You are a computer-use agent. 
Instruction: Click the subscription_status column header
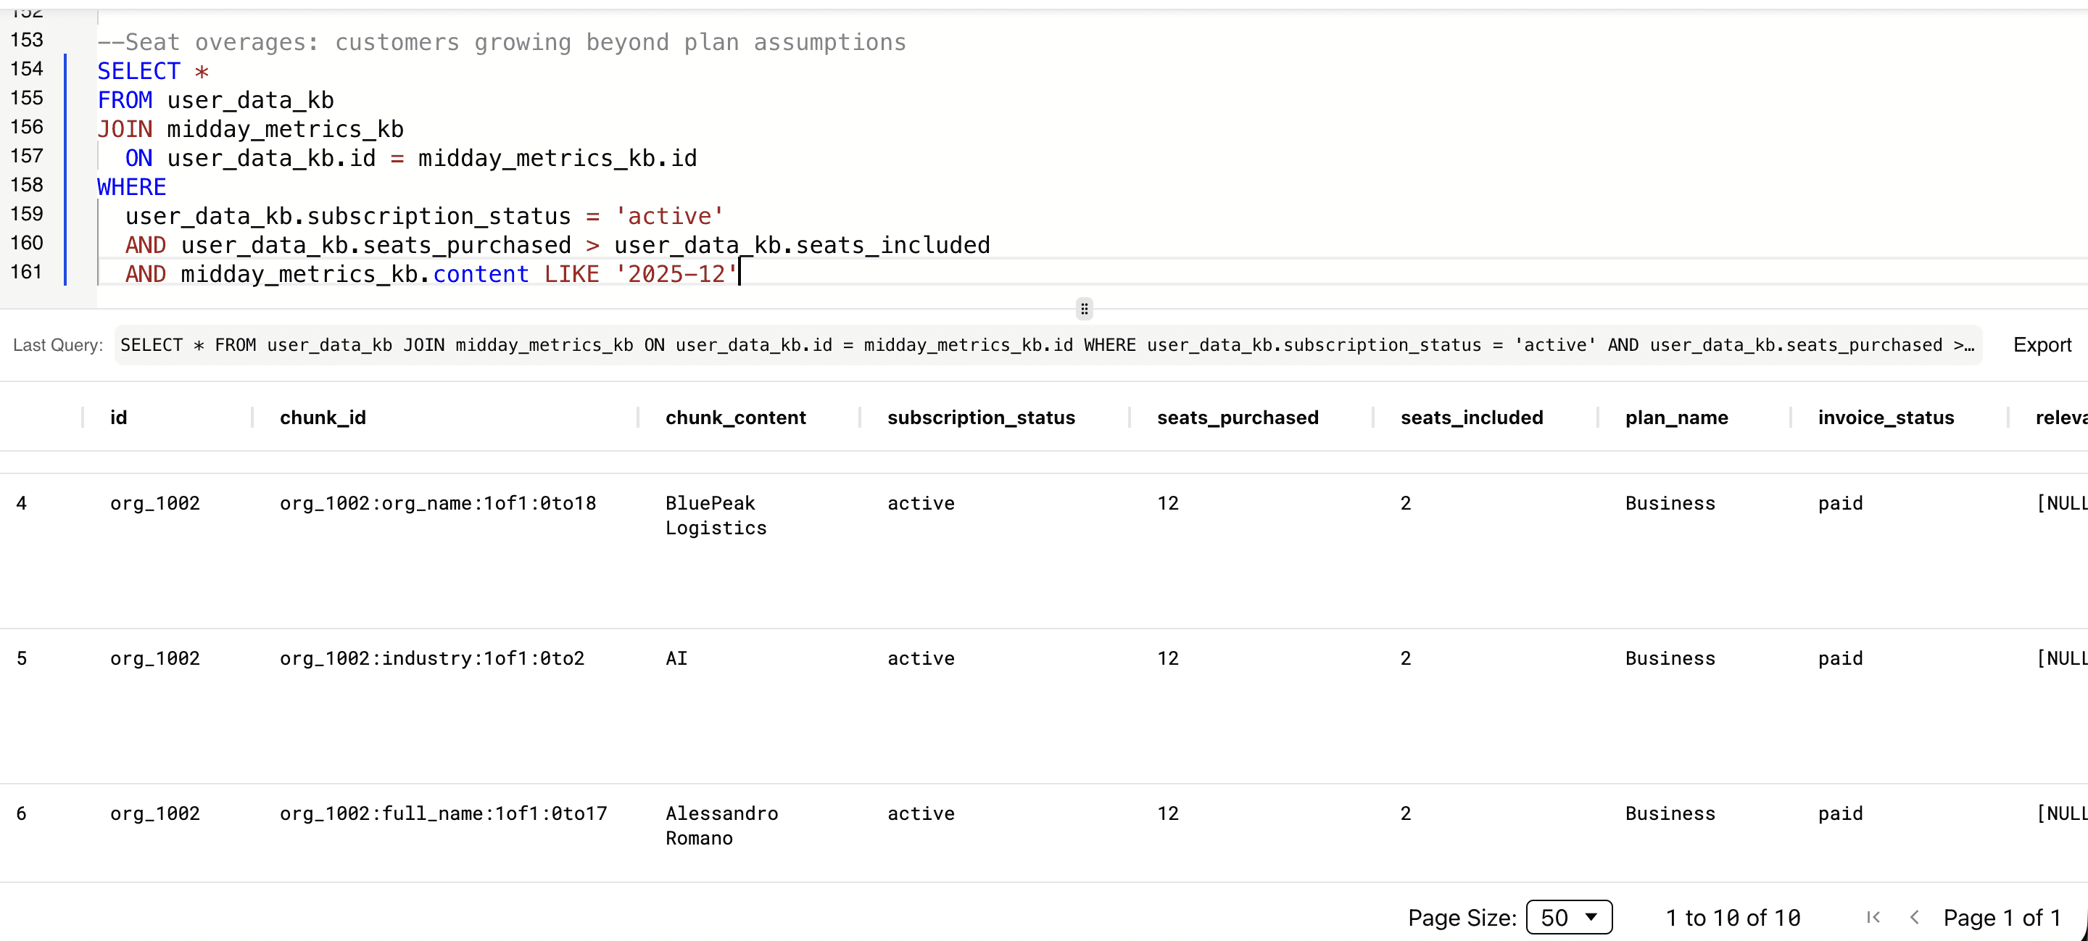[980, 418]
